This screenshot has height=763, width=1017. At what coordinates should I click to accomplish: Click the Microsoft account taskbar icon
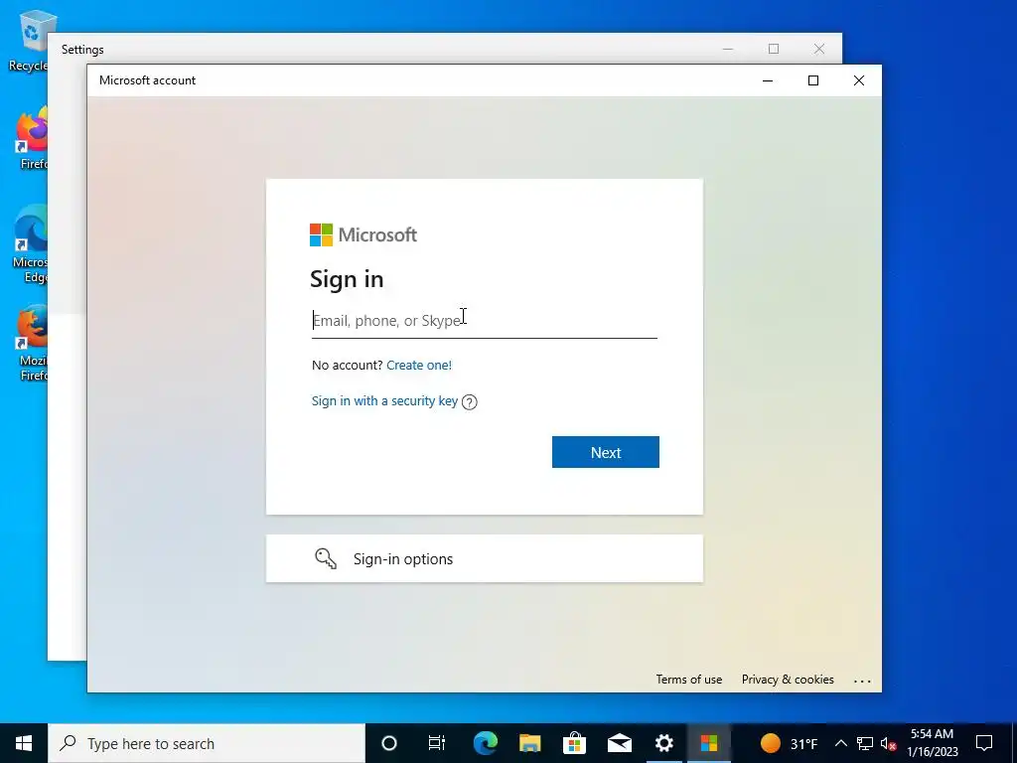click(x=709, y=743)
